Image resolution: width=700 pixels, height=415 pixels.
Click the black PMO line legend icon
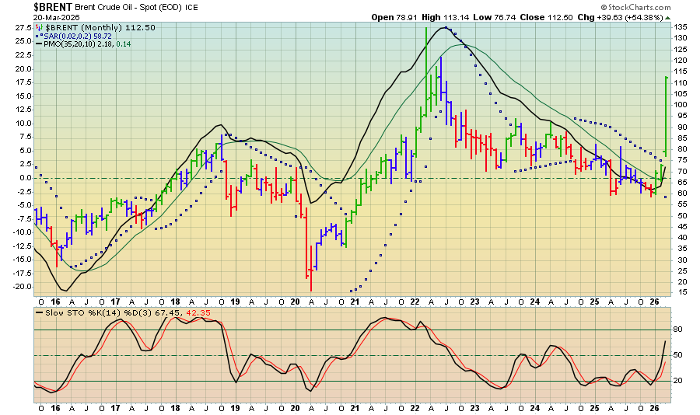tap(40, 44)
